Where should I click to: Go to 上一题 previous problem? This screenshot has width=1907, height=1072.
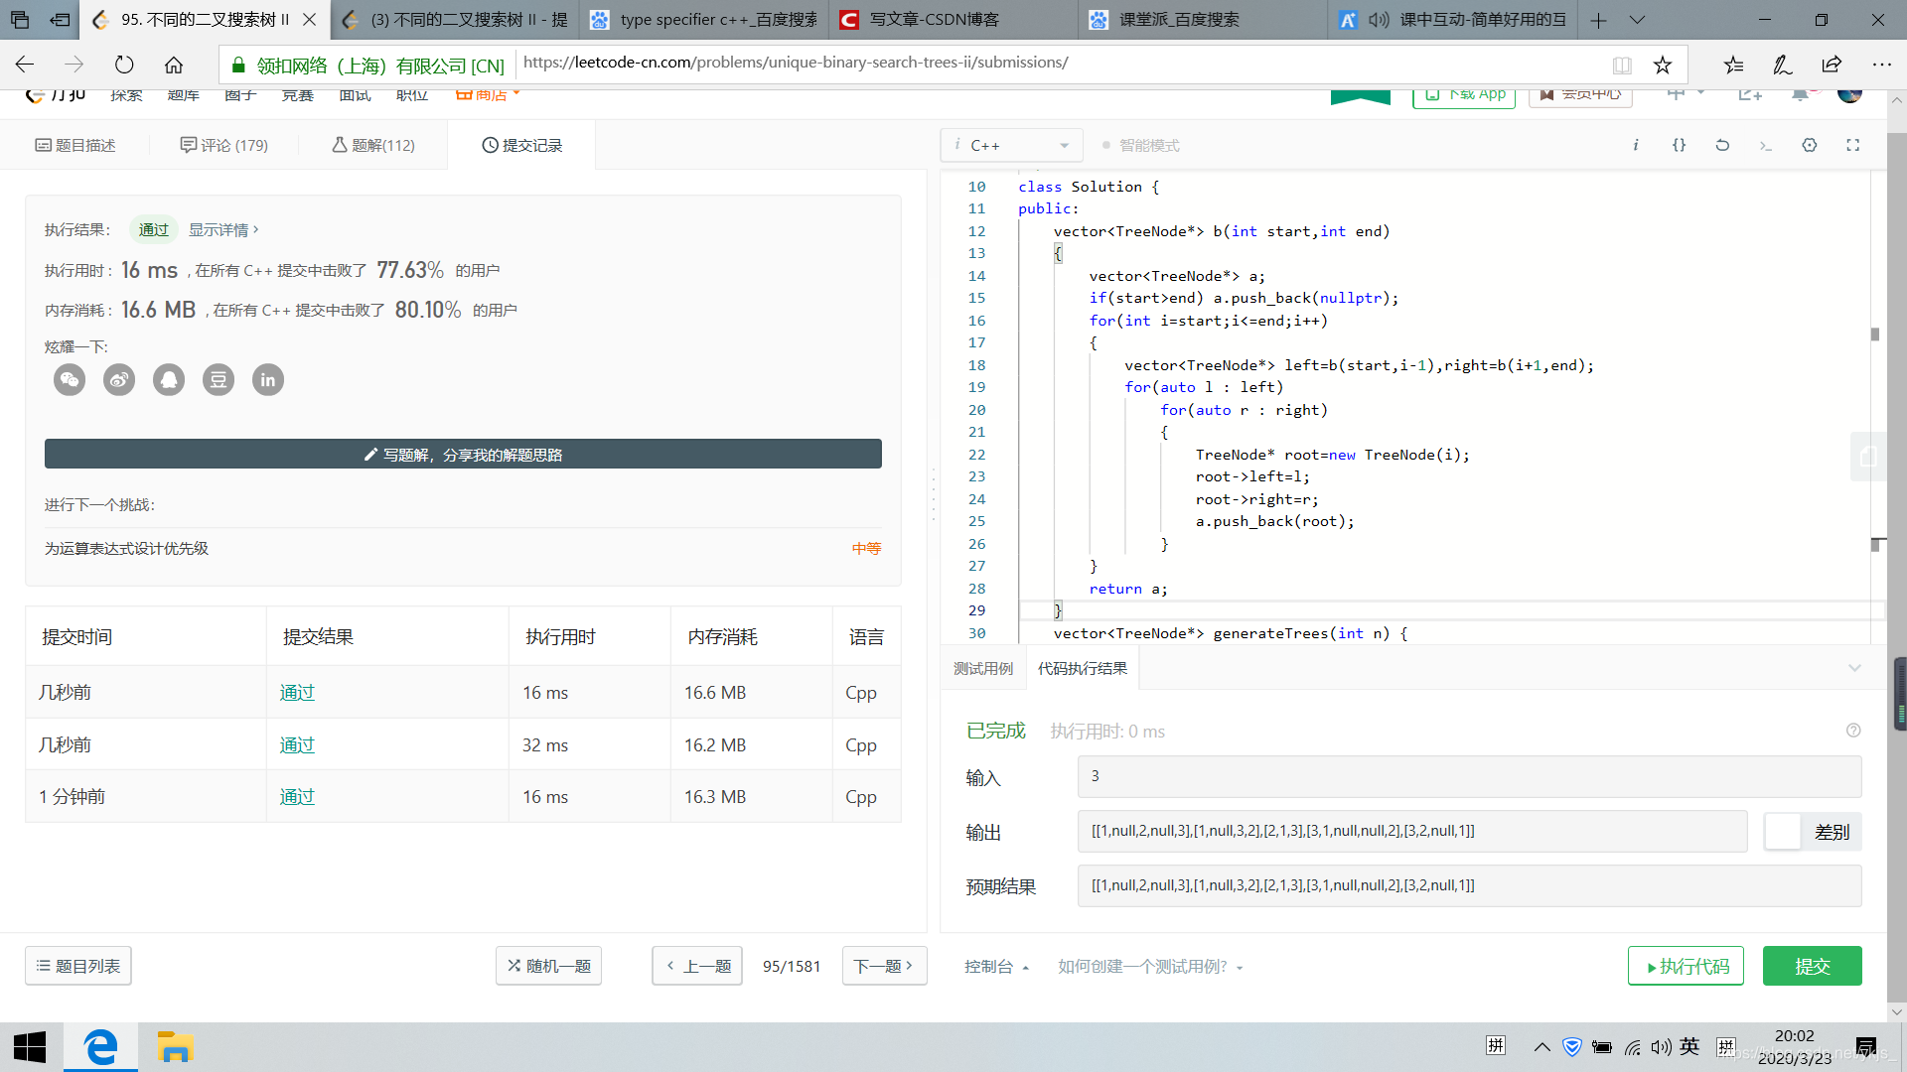(x=697, y=966)
